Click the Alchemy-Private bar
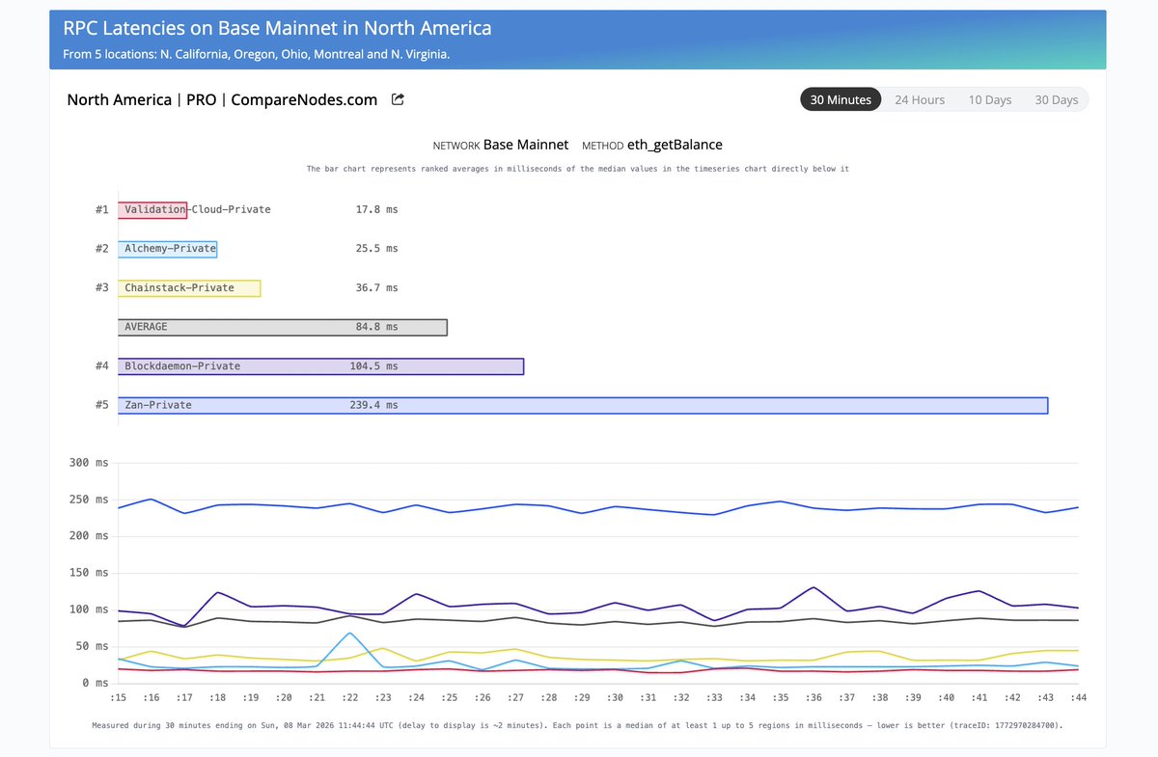This screenshot has height=757, width=1158. coord(167,249)
